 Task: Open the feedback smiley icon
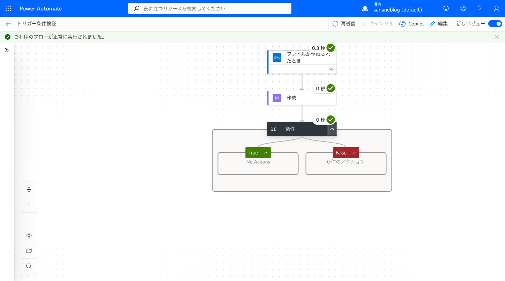tap(446, 8)
